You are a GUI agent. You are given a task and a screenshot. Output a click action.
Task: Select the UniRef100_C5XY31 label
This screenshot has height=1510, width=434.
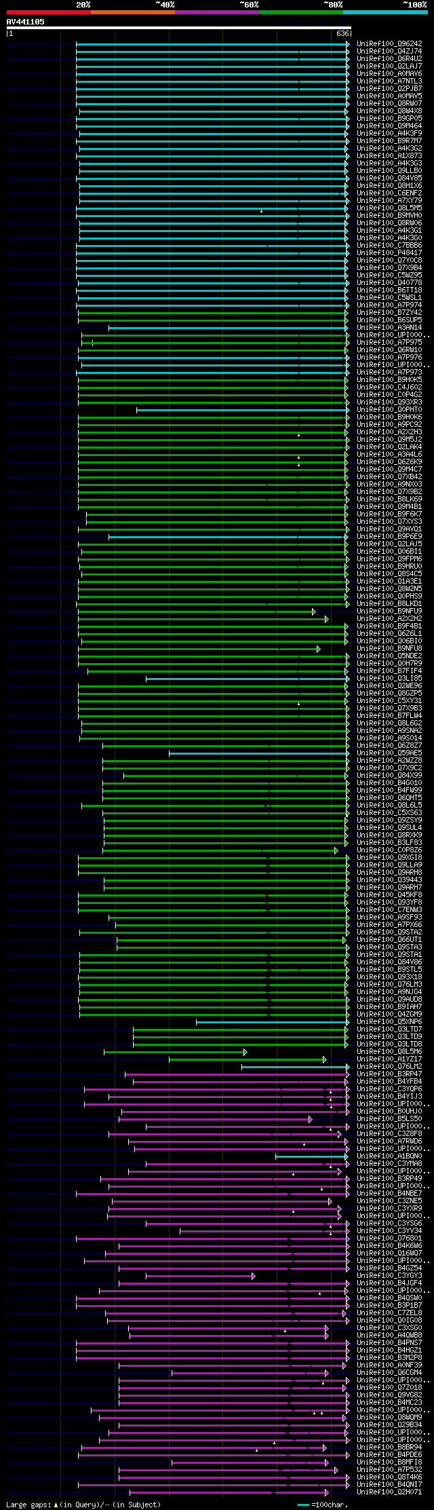pos(389,700)
